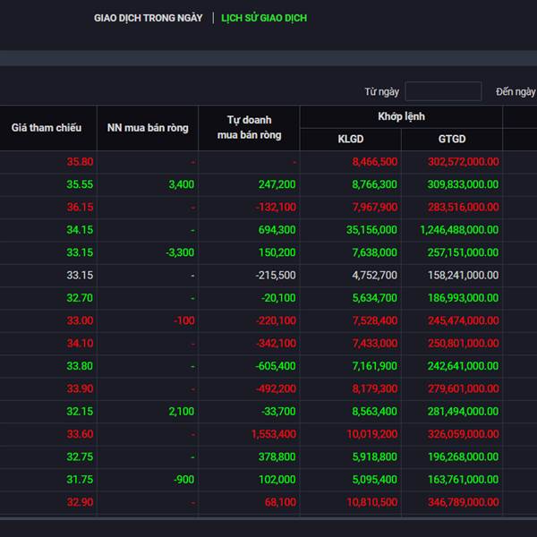537x537 pixels.
Task: Click GTGD value 302,572,000.00
Action: 464,162
